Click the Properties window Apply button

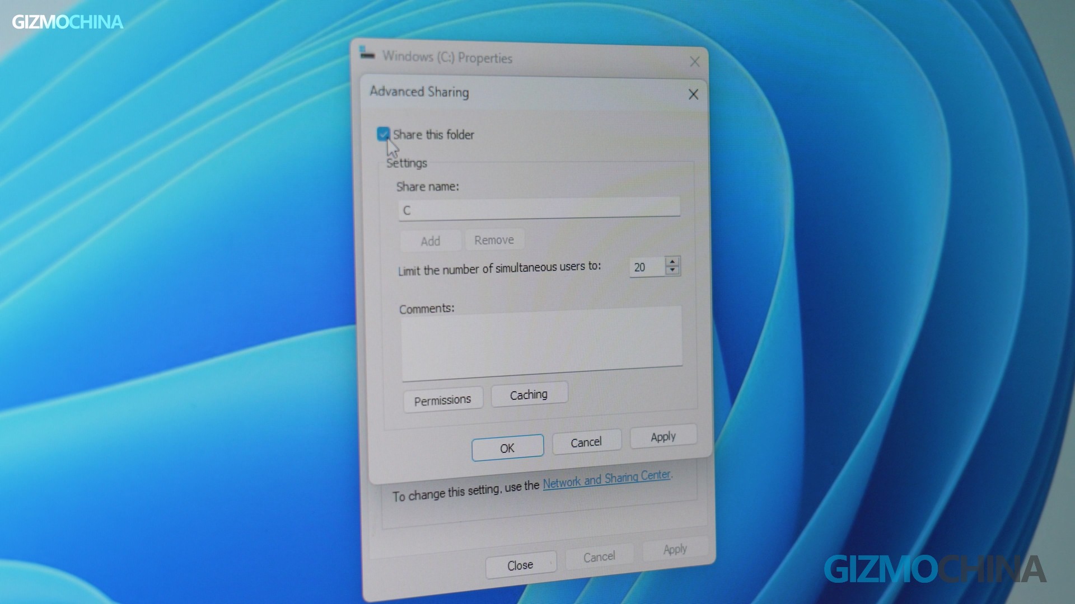click(x=675, y=549)
